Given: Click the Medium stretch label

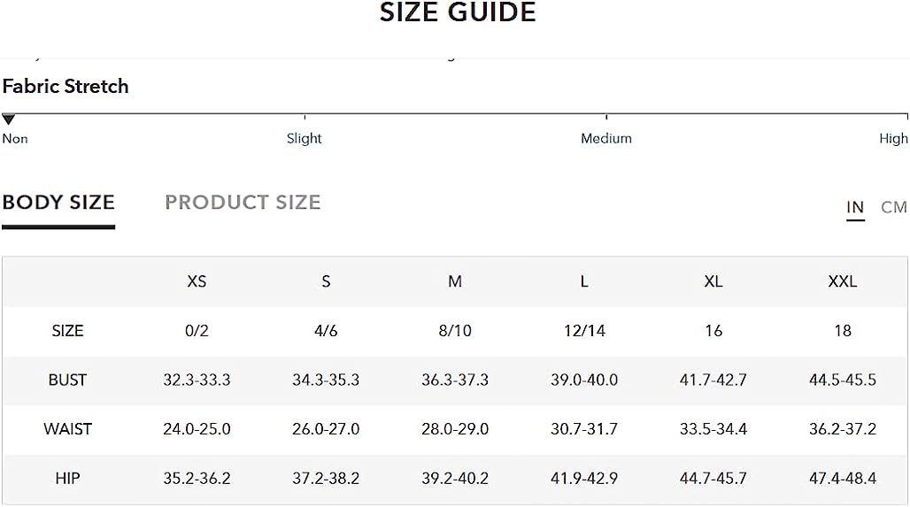Looking at the screenshot, I should tap(605, 138).
